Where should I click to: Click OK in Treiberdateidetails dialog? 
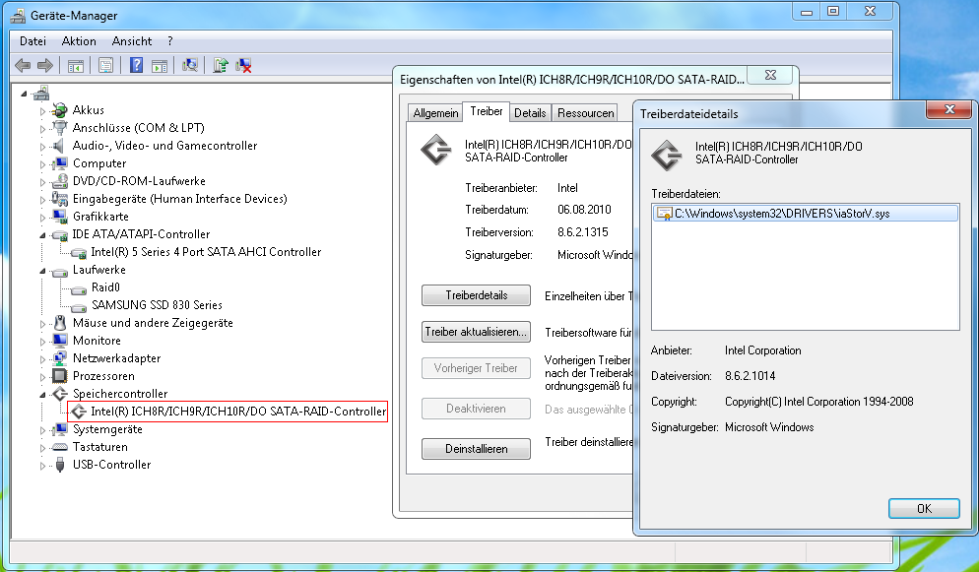point(924,508)
